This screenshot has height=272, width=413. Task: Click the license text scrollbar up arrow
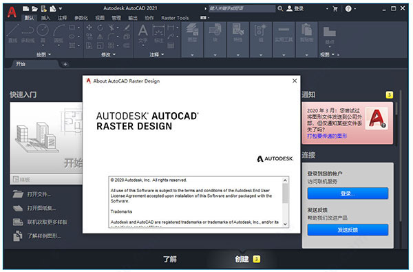pyautogui.click(x=285, y=180)
